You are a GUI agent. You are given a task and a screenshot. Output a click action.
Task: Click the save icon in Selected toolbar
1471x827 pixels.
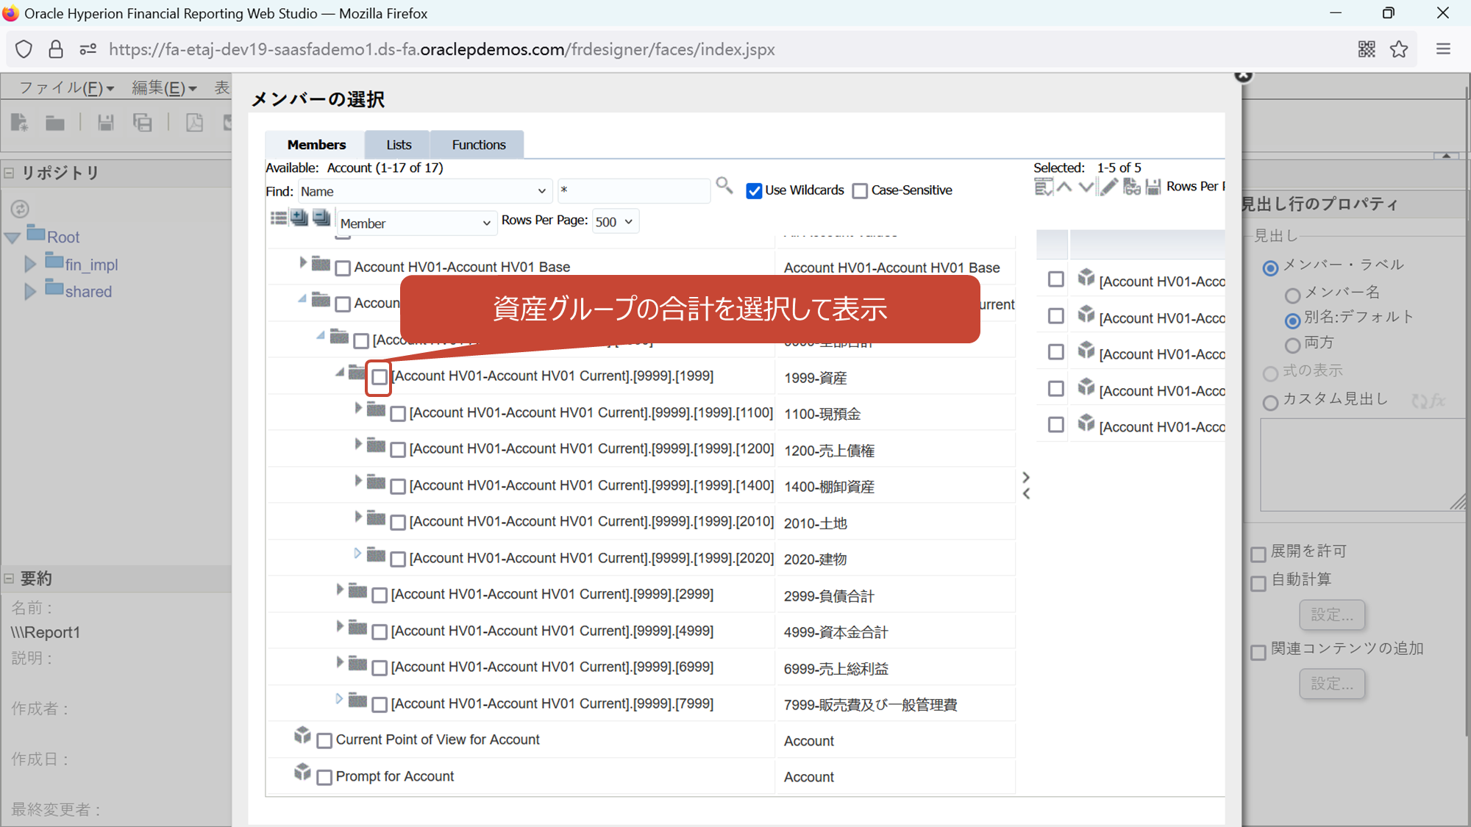click(1153, 187)
